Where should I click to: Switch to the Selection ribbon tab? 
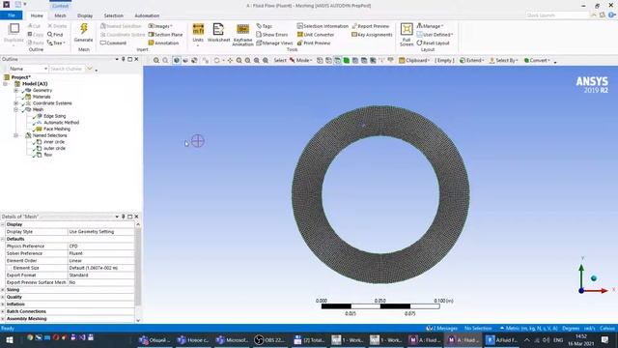point(114,15)
